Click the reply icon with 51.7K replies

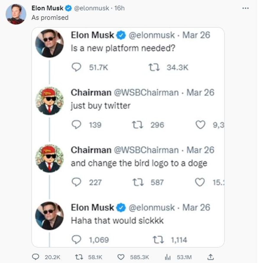[77, 68]
